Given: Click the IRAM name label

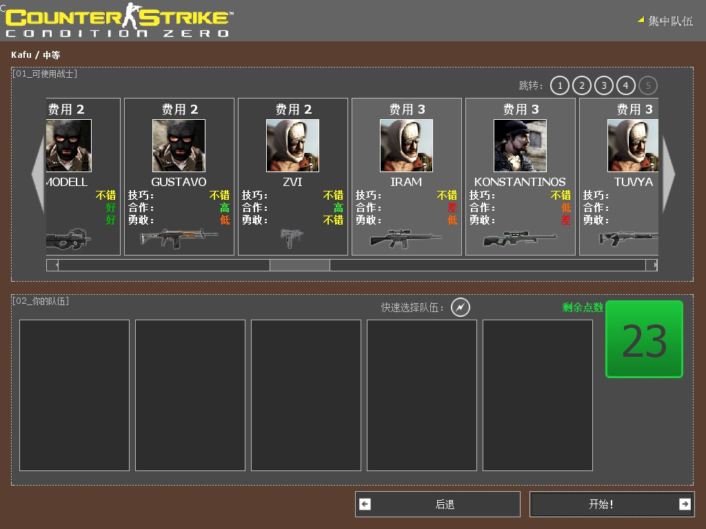Looking at the screenshot, I should pos(406,182).
